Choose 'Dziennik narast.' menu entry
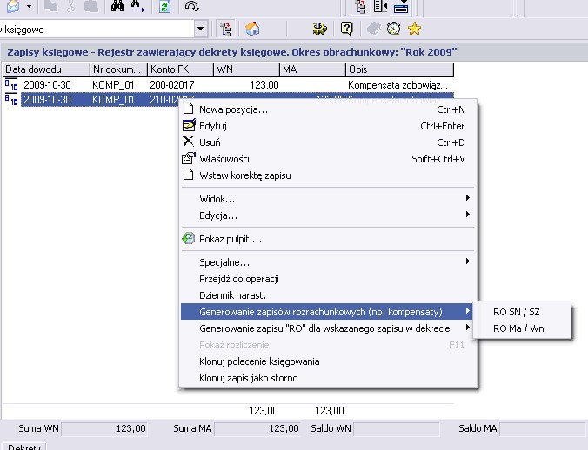Viewport: 588px width, 450px height. click(x=328, y=295)
